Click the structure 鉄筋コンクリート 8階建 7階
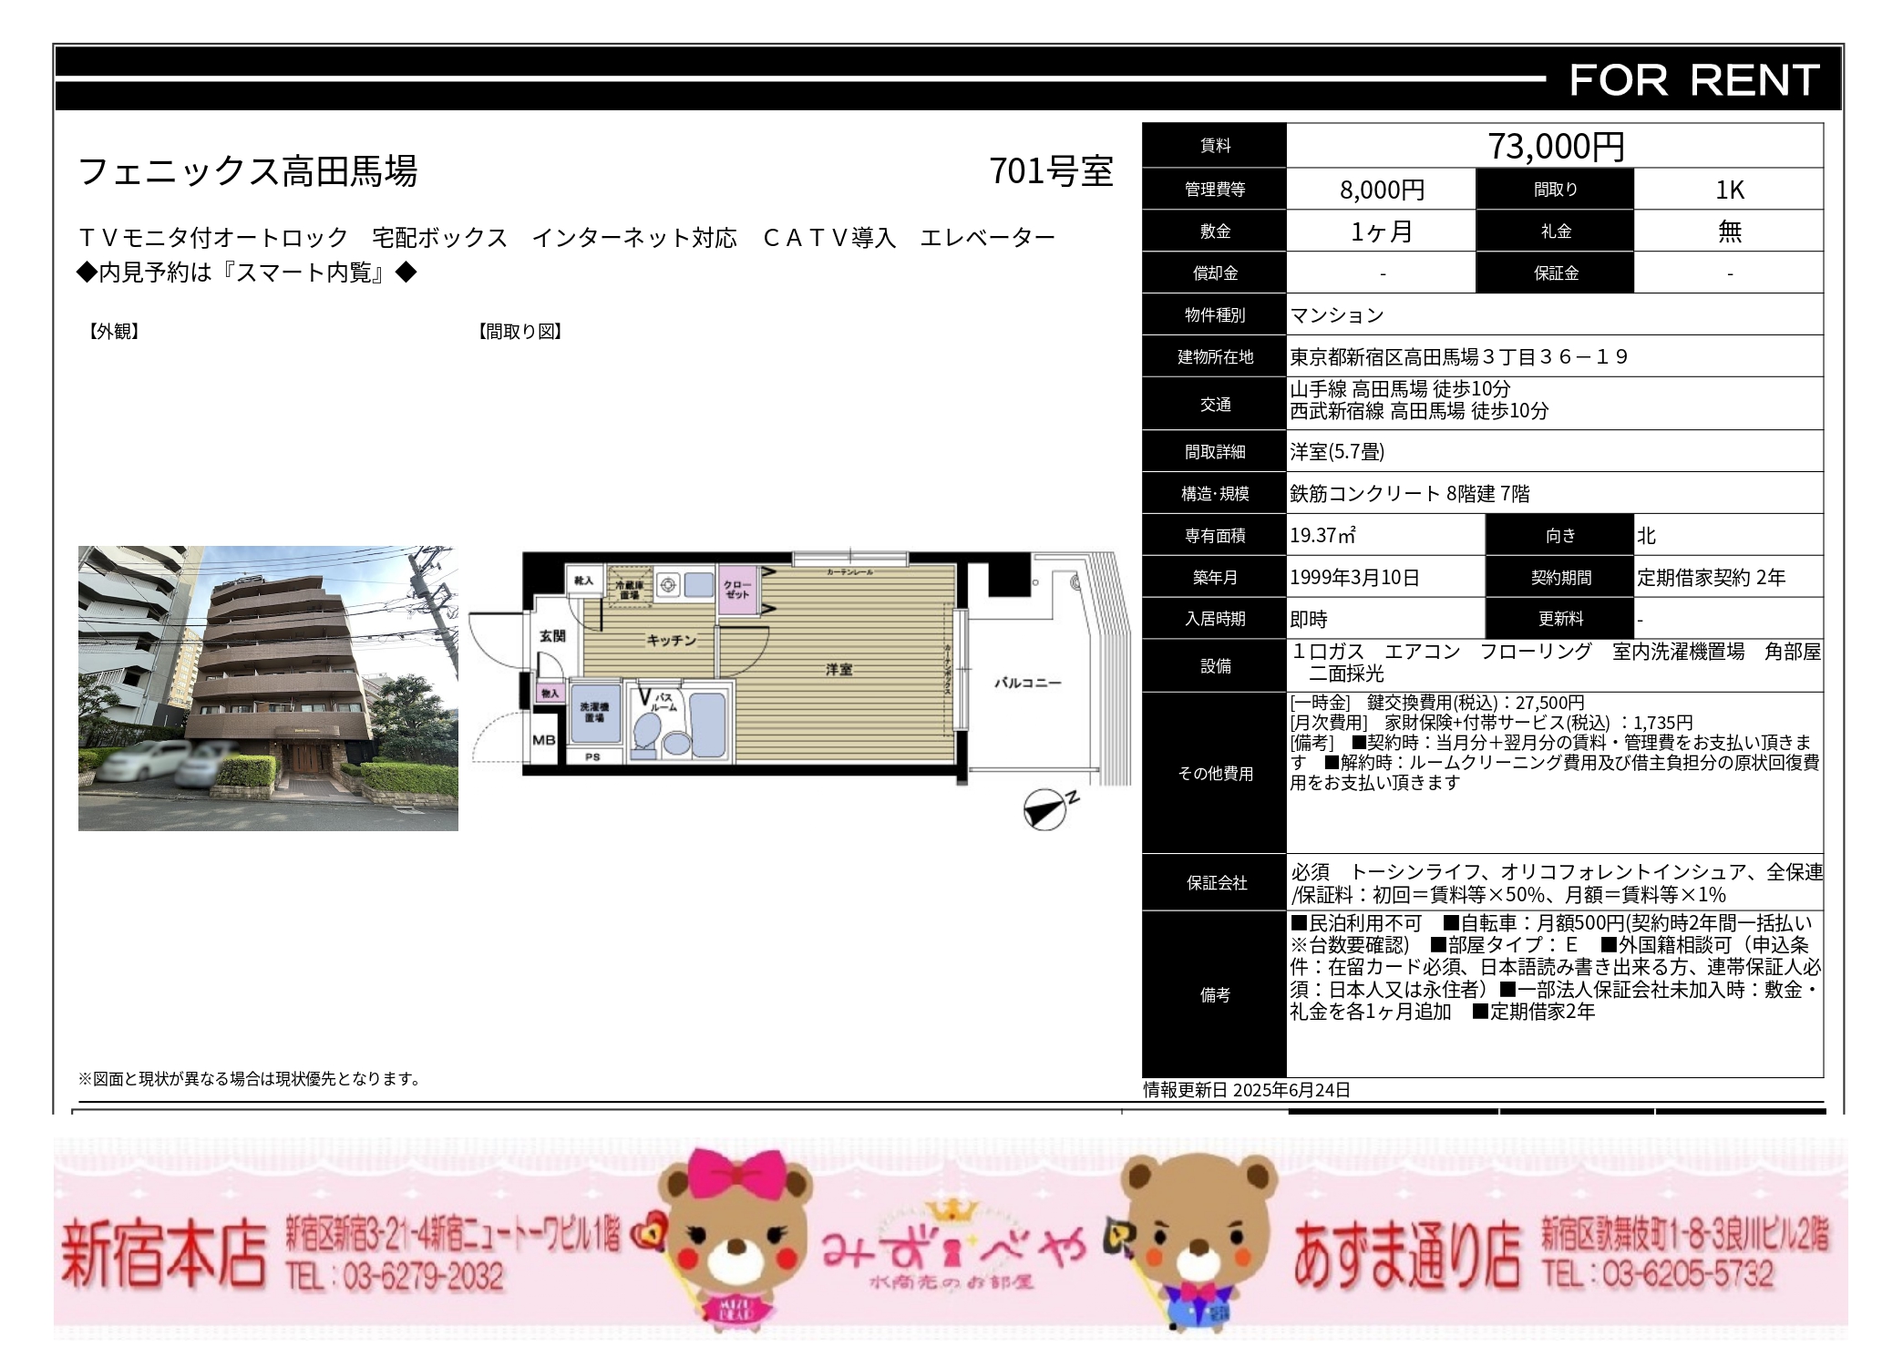The height and width of the screenshot is (1347, 1903). click(x=1410, y=494)
